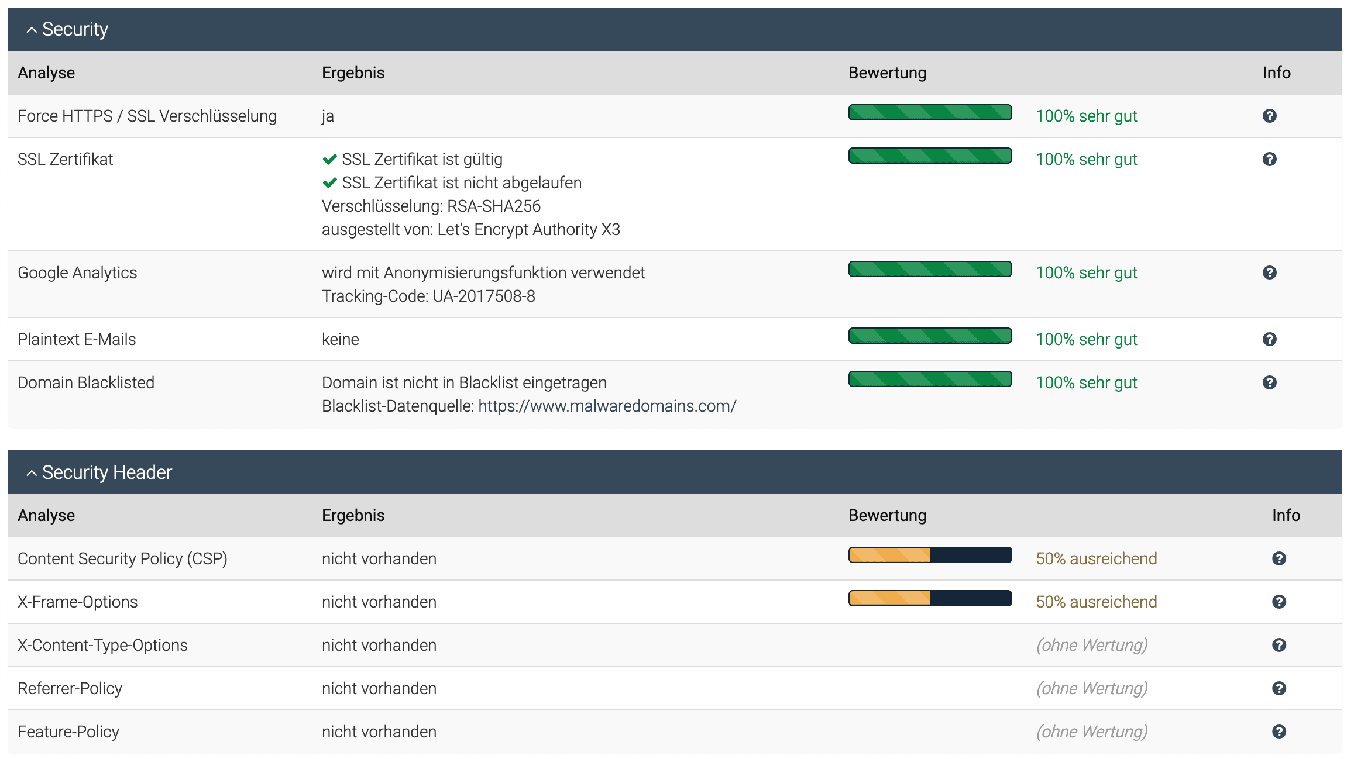Collapse the Security section chevron
This screenshot has width=1354, height=759.
[x=32, y=30]
